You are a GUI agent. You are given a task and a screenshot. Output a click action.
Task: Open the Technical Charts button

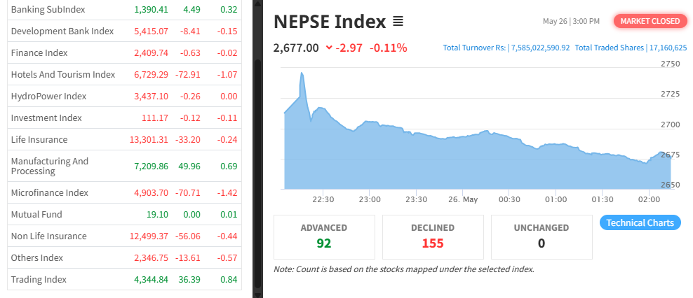tap(640, 222)
